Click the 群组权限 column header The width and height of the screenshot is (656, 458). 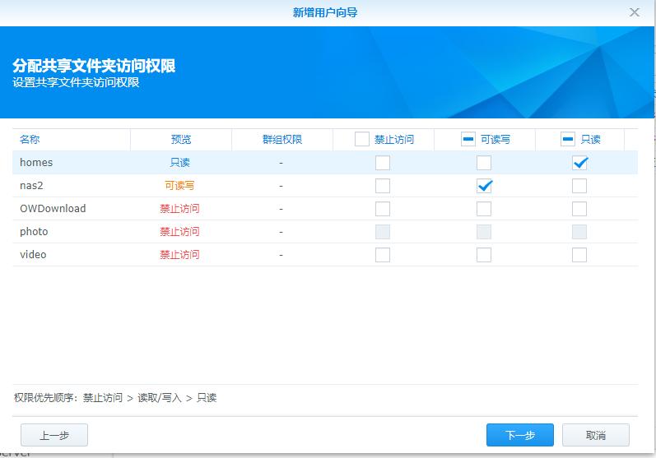tap(282, 139)
